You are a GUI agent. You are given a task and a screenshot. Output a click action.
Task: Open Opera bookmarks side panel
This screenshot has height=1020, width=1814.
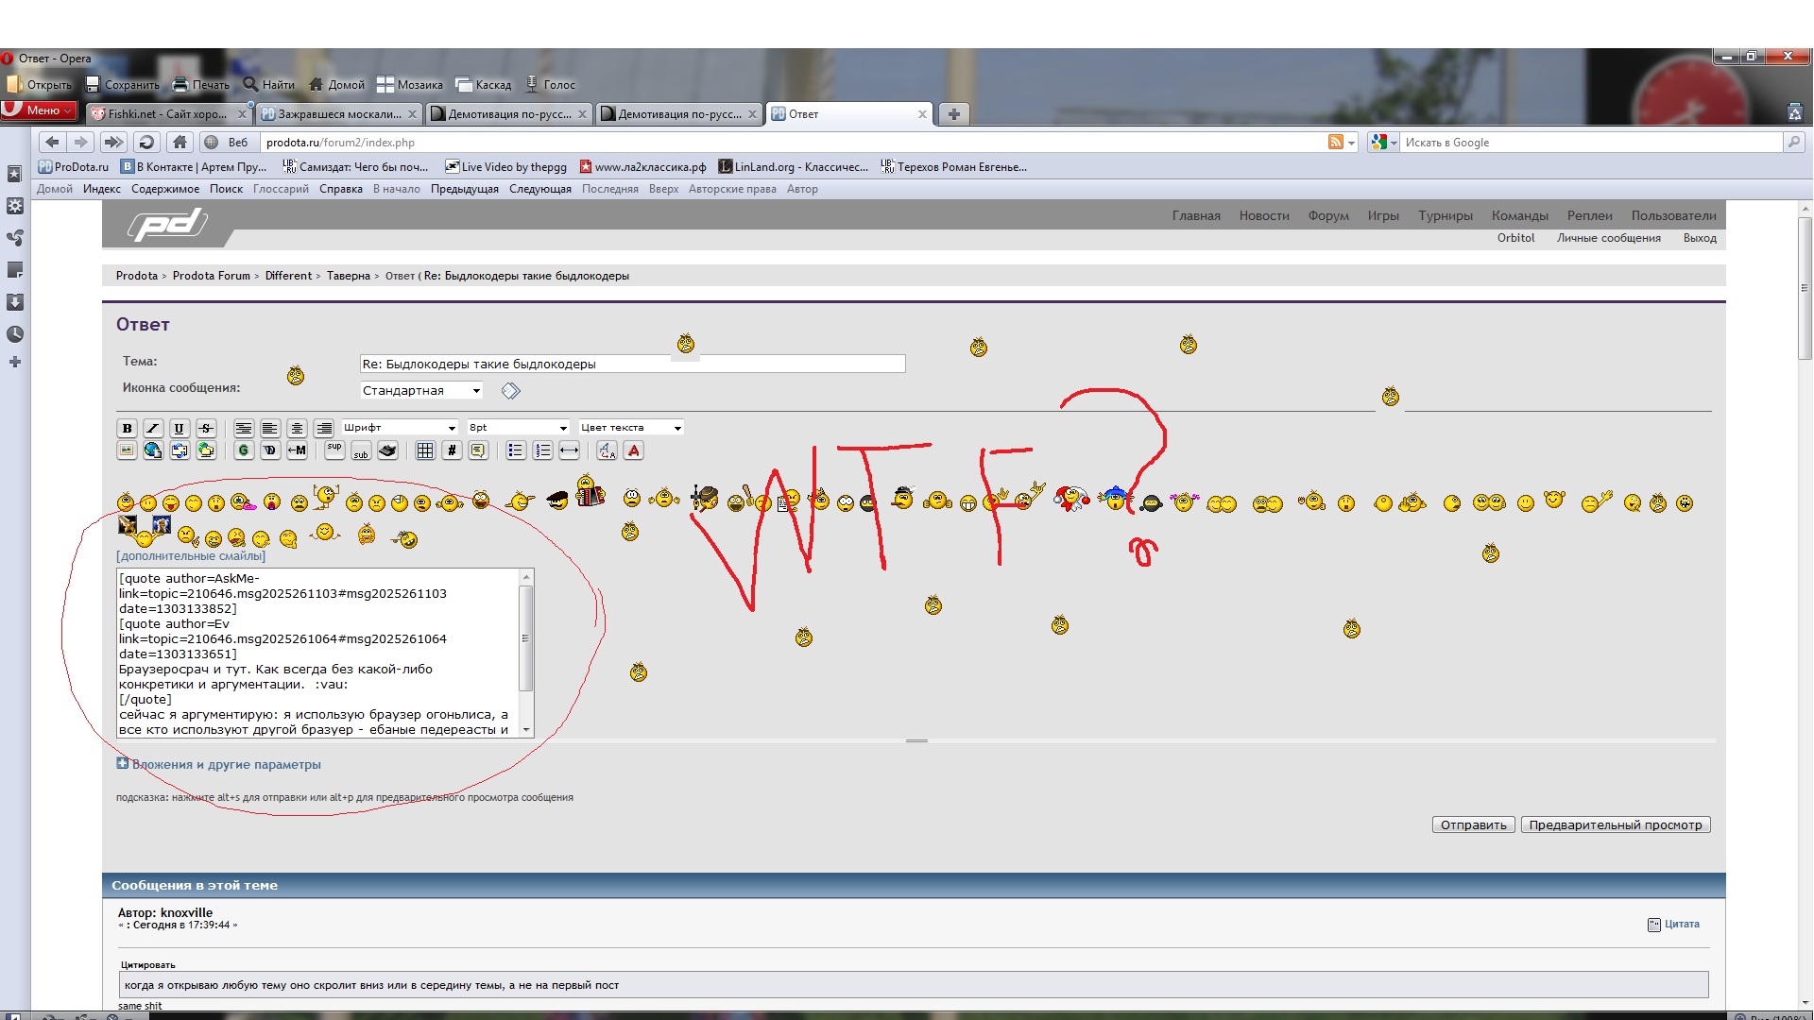15,174
